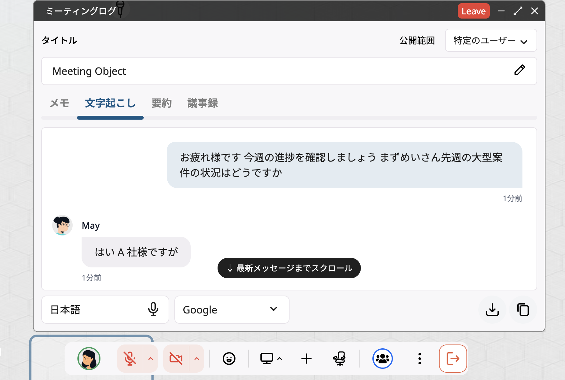The image size is (565, 380).
Task: Download the transcription
Action: click(x=492, y=310)
